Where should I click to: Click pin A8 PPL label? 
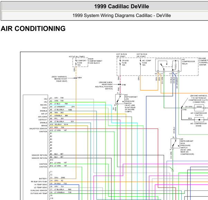57,119
